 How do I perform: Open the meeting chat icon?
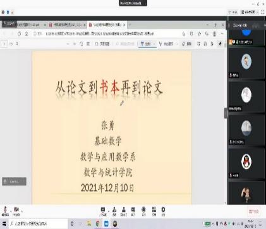pos(133,211)
